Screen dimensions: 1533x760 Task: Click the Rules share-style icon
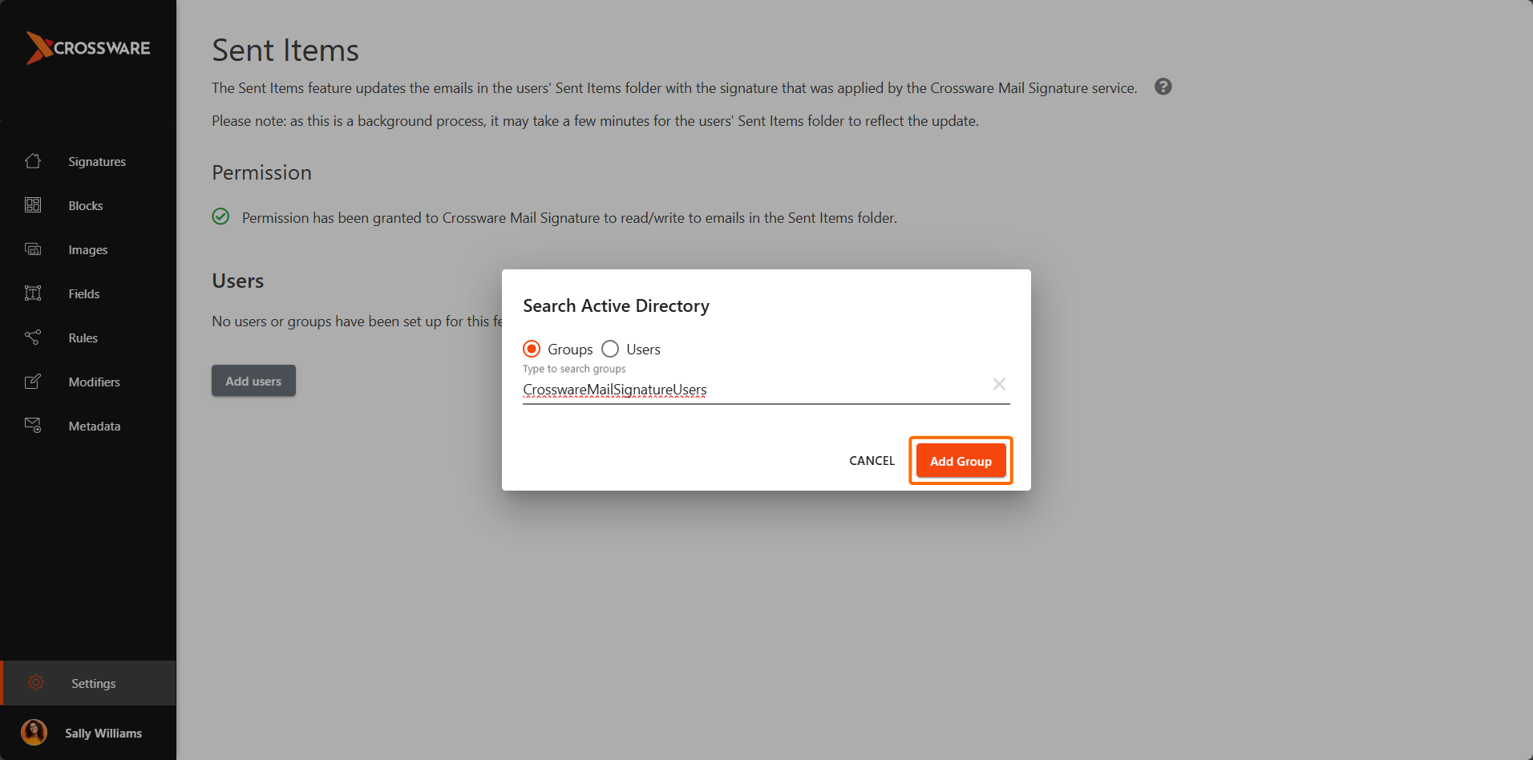point(33,338)
